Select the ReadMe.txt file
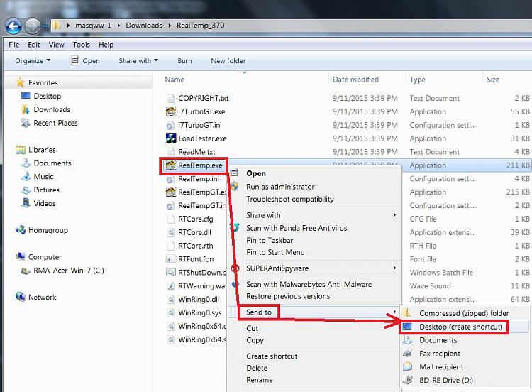Image resolution: width=532 pixels, height=392 pixels. (x=196, y=152)
